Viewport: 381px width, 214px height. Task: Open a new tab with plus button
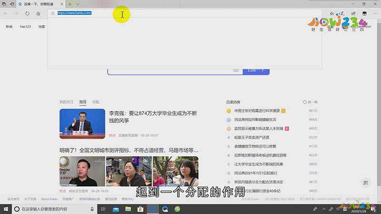(x=70, y=4)
